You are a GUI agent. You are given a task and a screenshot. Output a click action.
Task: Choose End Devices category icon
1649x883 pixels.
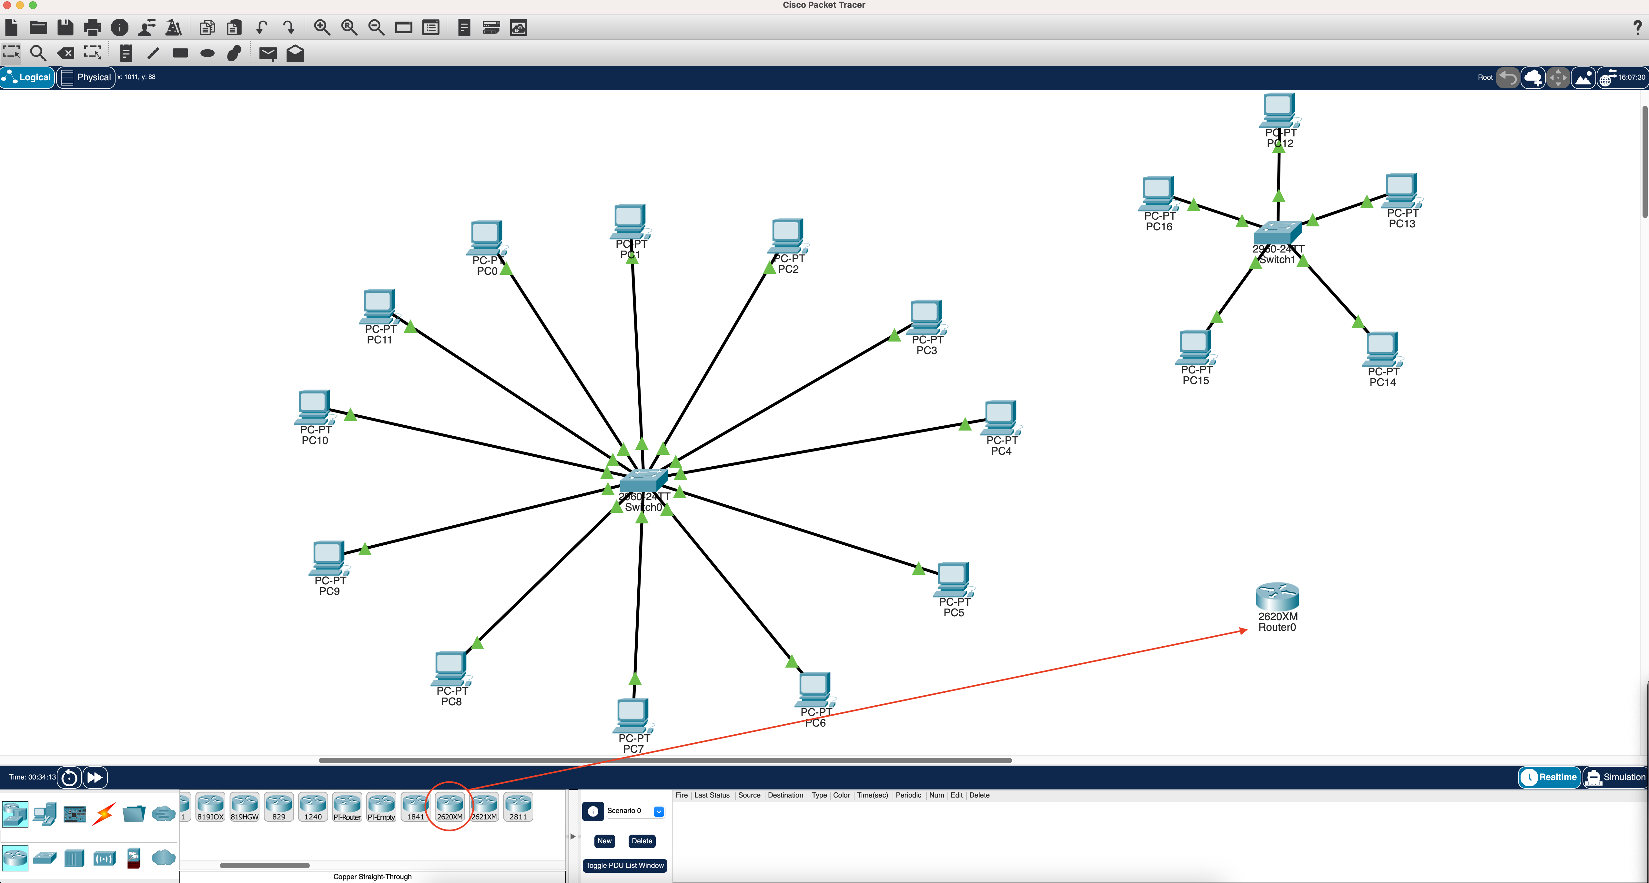(x=45, y=813)
